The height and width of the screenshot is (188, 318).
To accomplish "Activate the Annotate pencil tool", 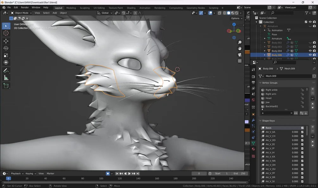I will point(6,71).
